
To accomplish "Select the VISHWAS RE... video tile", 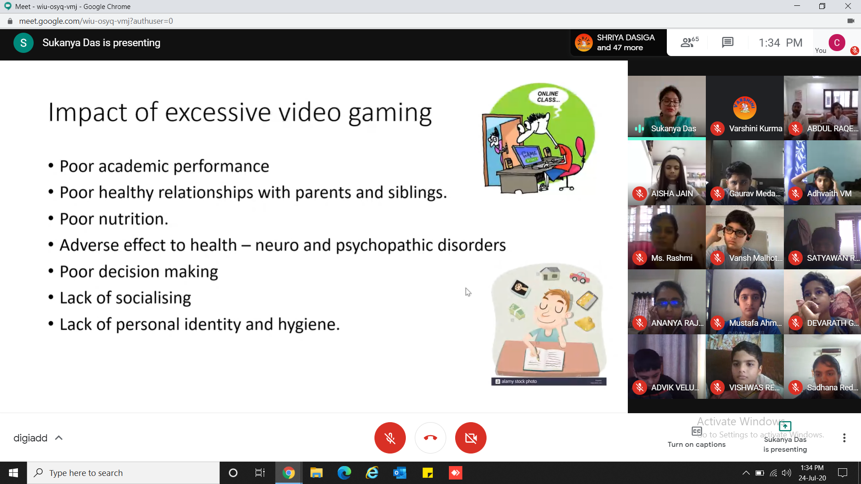I will pyautogui.click(x=744, y=367).
